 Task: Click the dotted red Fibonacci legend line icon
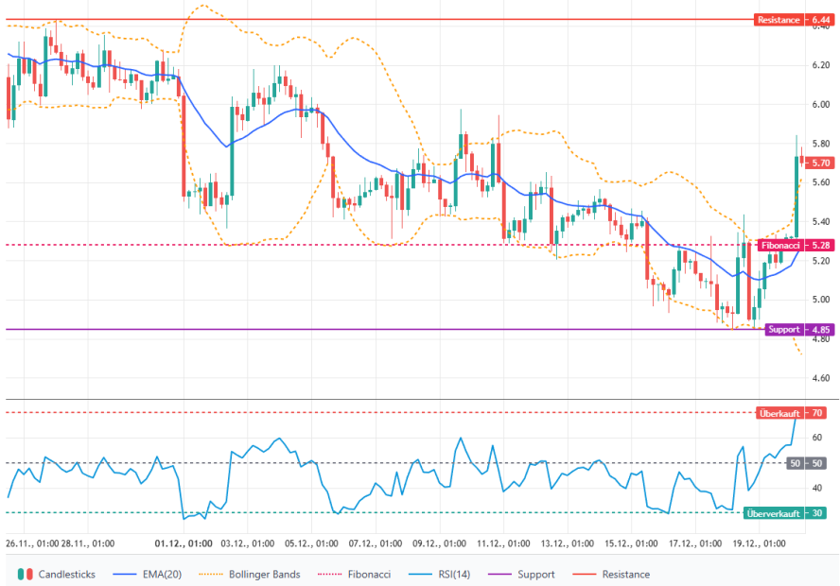coord(331,574)
